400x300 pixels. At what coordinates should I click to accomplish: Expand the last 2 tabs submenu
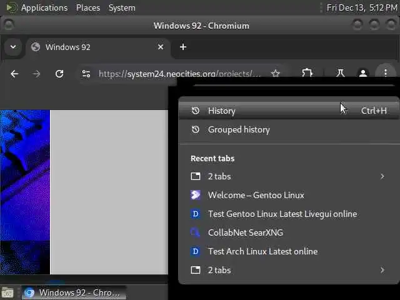(x=289, y=270)
